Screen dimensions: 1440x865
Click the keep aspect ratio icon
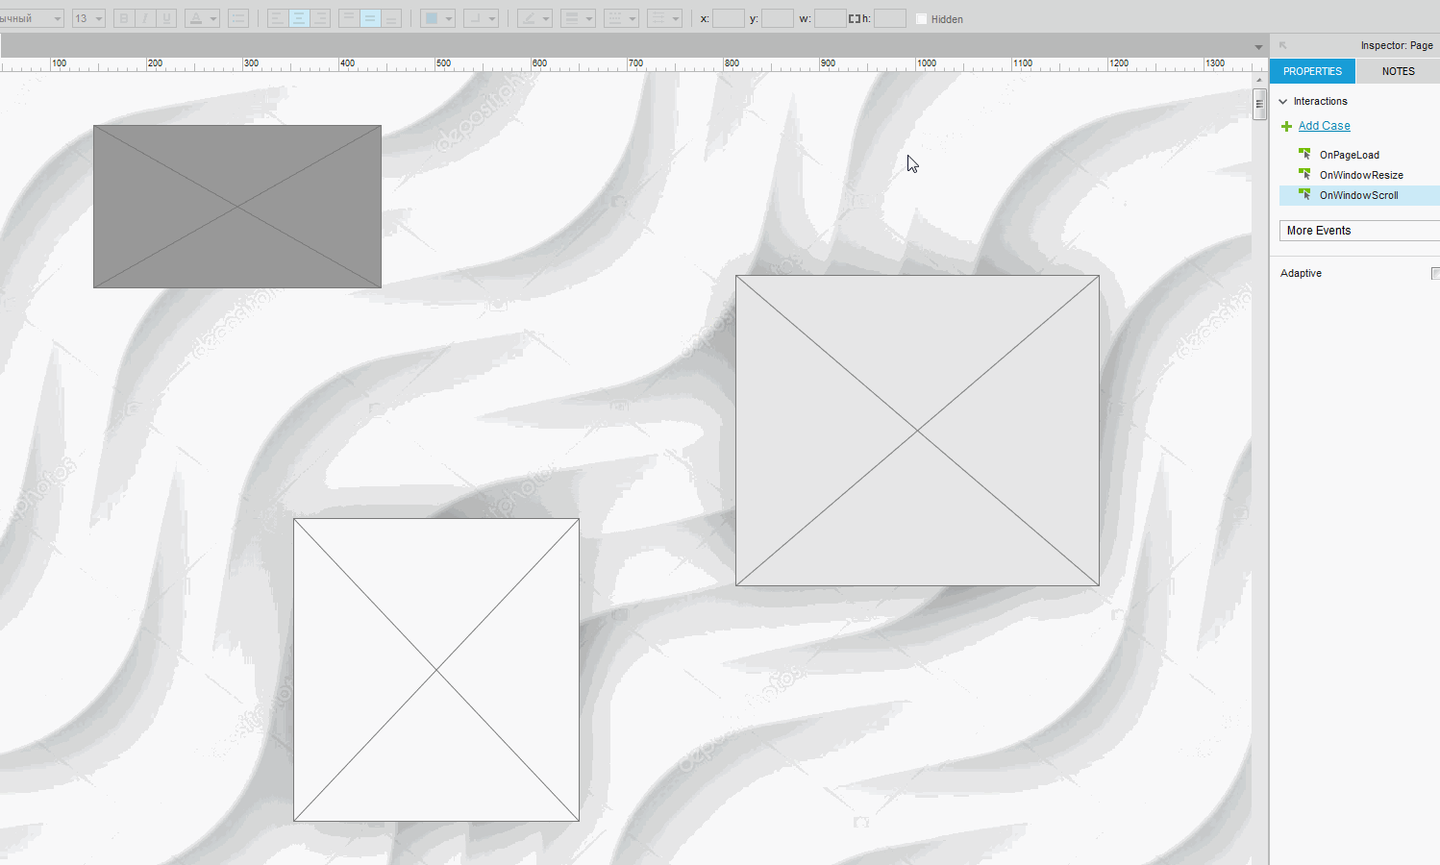pyautogui.click(x=854, y=18)
